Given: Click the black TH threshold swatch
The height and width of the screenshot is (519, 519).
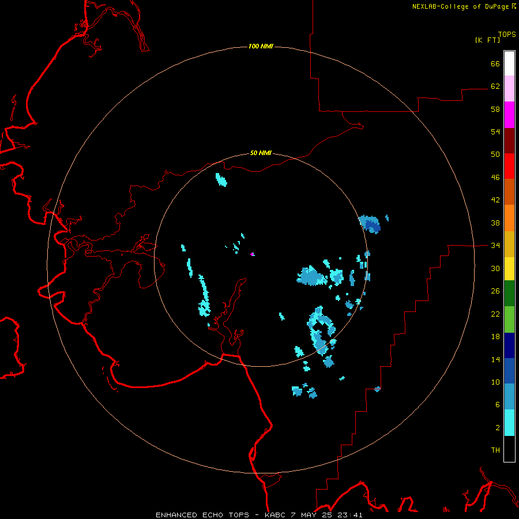Looking at the screenshot, I should point(509,449).
